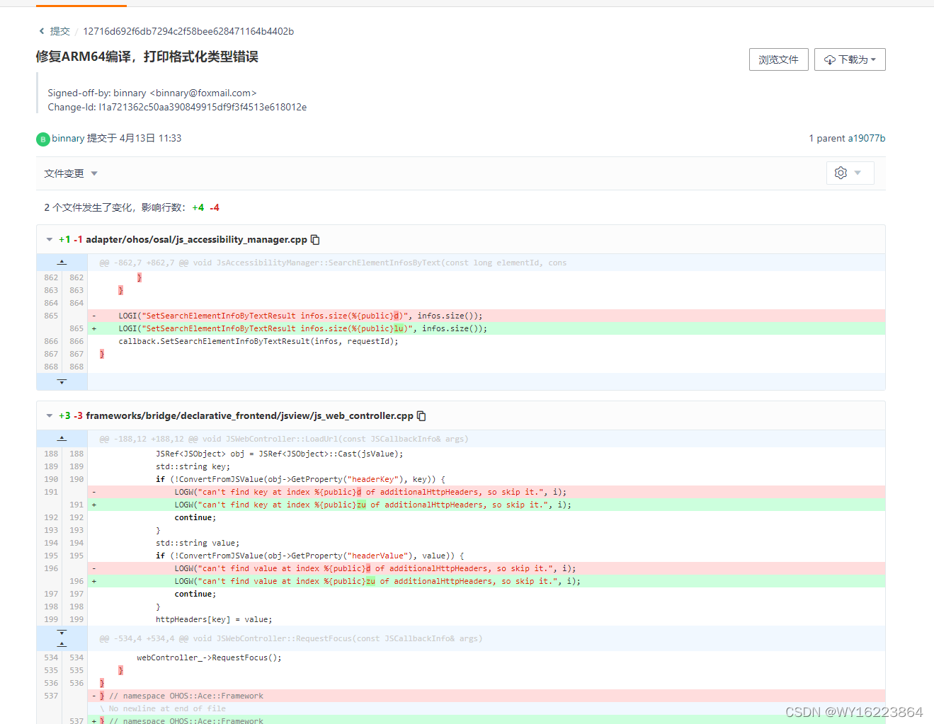Click removed line 537 namespace comment
Image resolution: width=934 pixels, height=724 pixels.
pyautogui.click(x=486, y=696)
